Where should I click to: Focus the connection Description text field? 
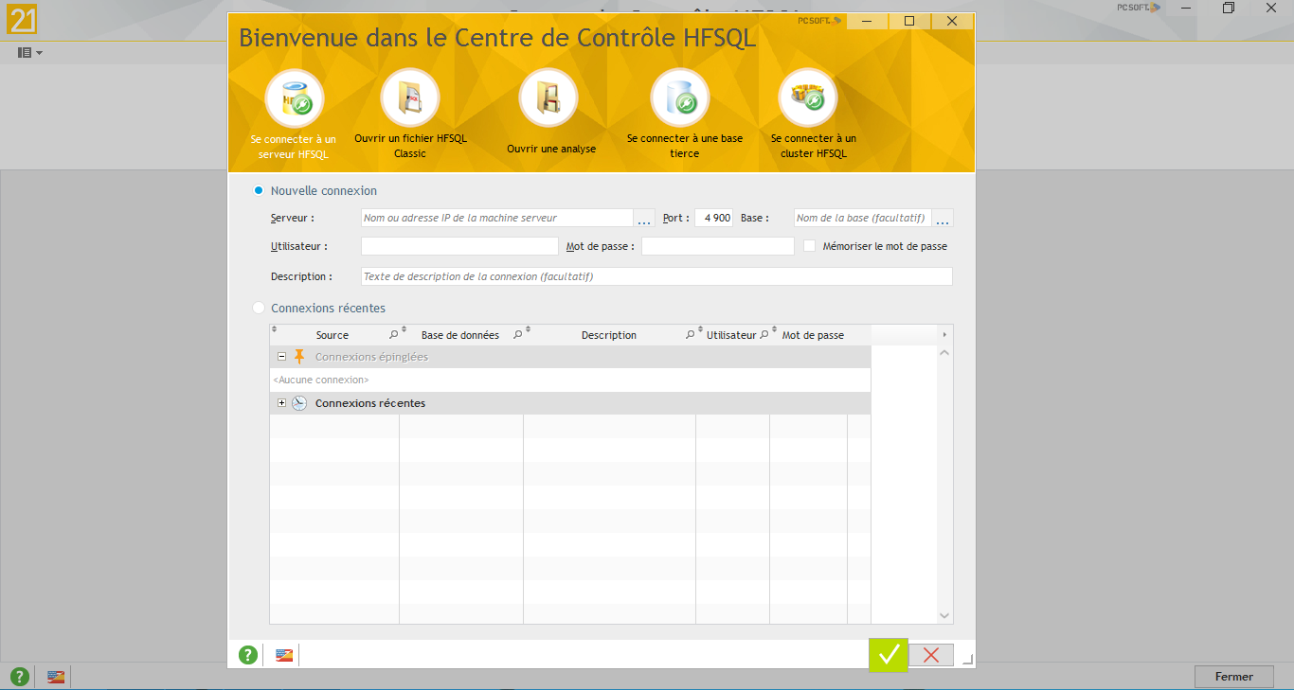click(x=656, y=276)
